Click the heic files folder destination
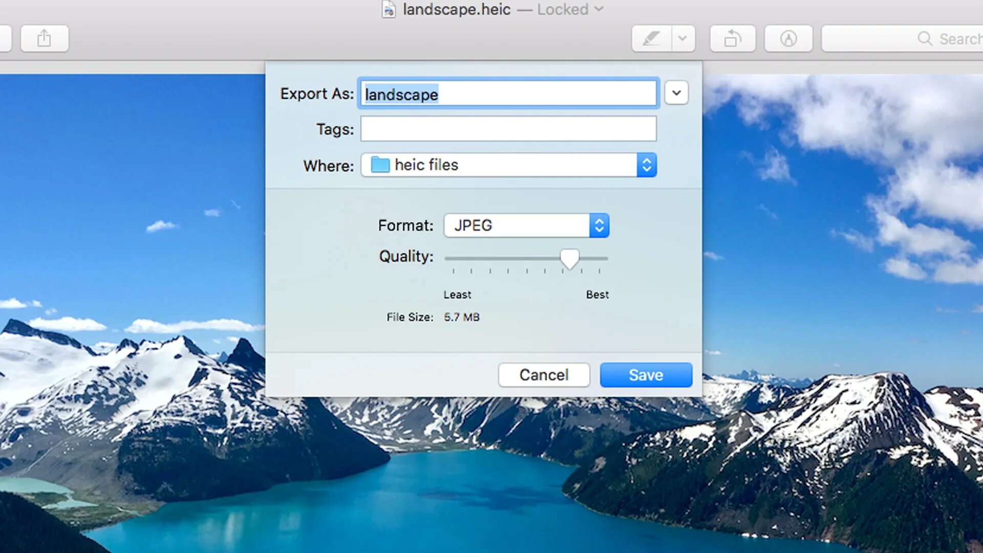983x553 pixels. (508, 165)
